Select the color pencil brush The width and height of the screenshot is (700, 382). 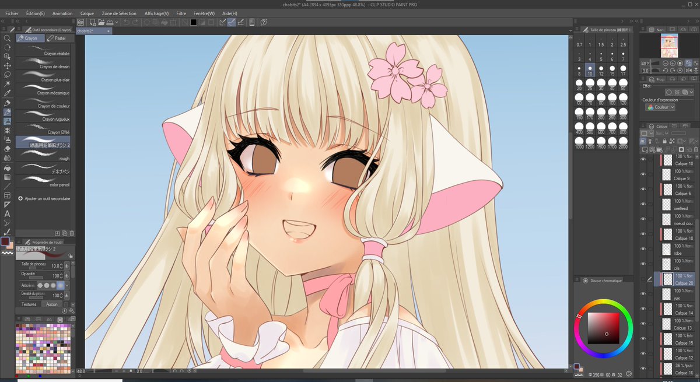44,183
